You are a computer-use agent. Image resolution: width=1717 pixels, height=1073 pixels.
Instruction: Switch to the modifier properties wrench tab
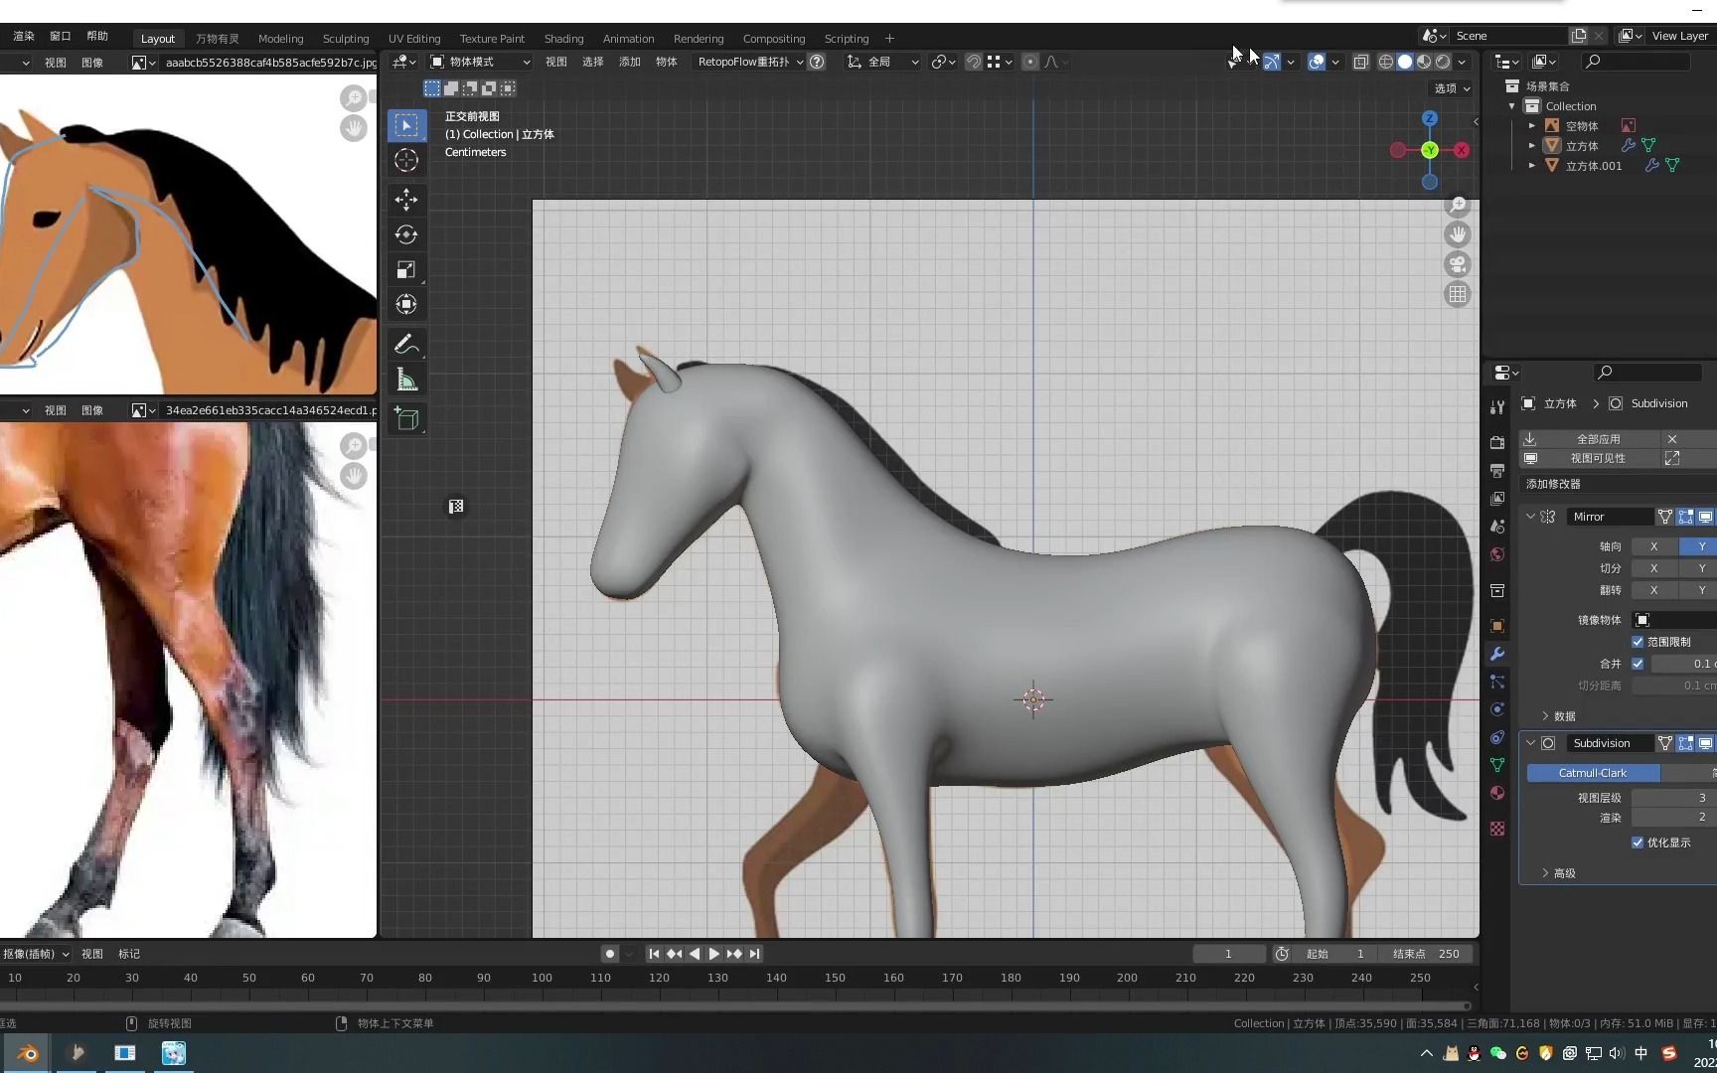click(1497, 653)
